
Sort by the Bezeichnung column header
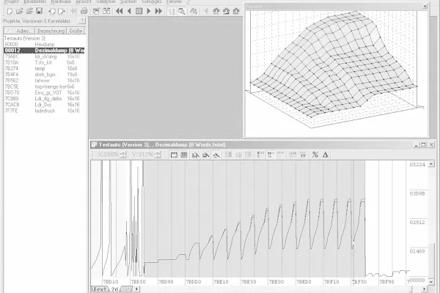[51, 31]
